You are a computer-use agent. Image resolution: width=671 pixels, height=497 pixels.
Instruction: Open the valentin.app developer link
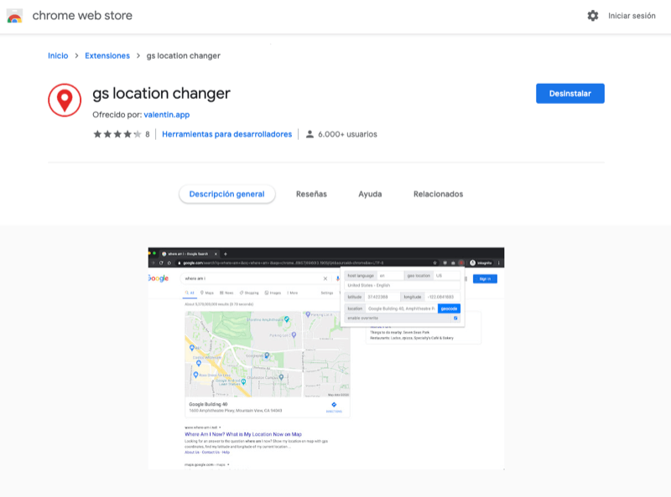pyautogui.click(x=166, y=115)
